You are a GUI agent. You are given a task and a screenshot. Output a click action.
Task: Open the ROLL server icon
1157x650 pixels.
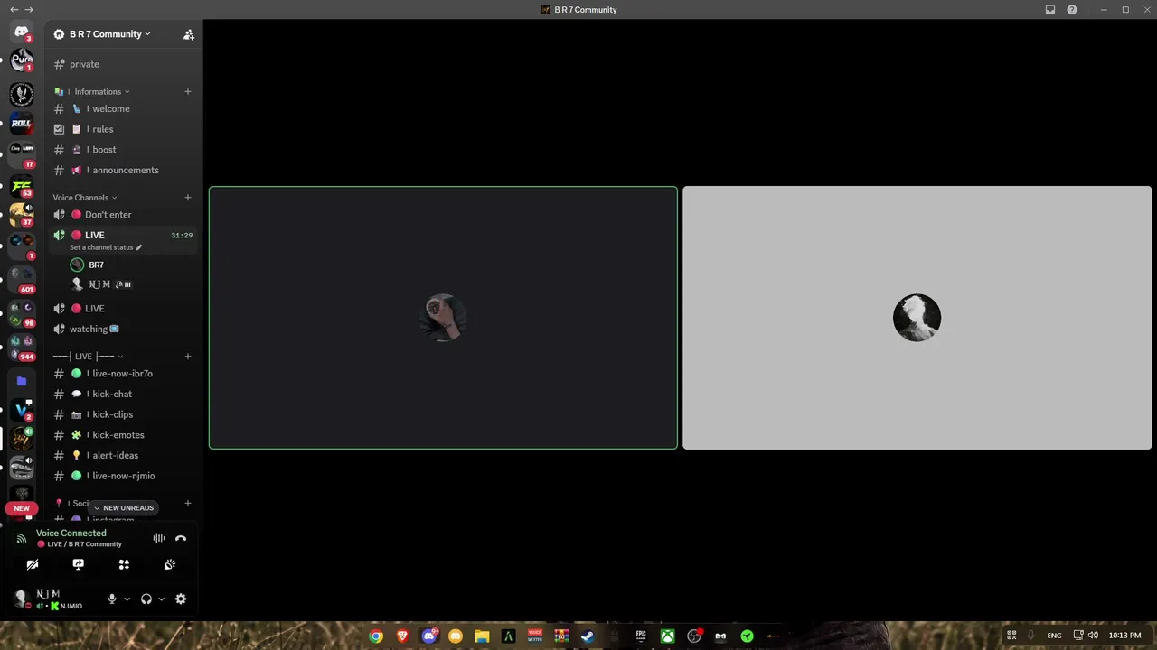point(22,123)
